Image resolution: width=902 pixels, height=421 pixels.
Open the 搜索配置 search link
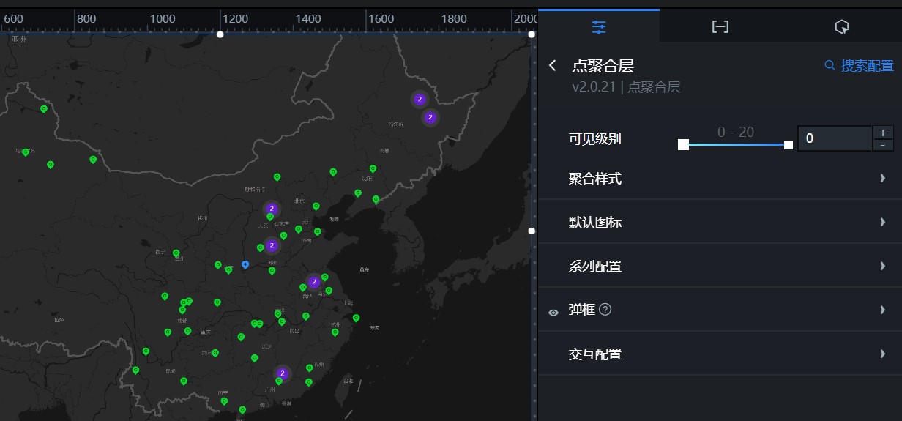point(859,66)
